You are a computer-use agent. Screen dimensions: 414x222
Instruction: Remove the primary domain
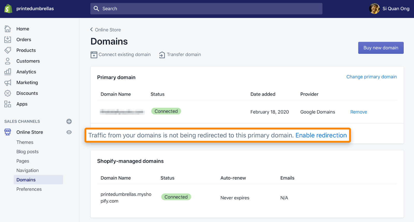(359, 112)
